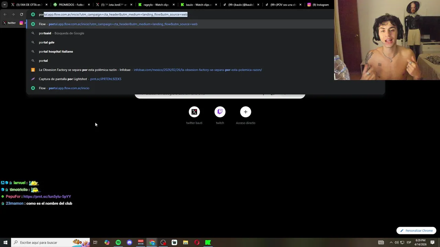Open the touch keyboard tray icon
440x247 pixels.
(x=381, y=243)
